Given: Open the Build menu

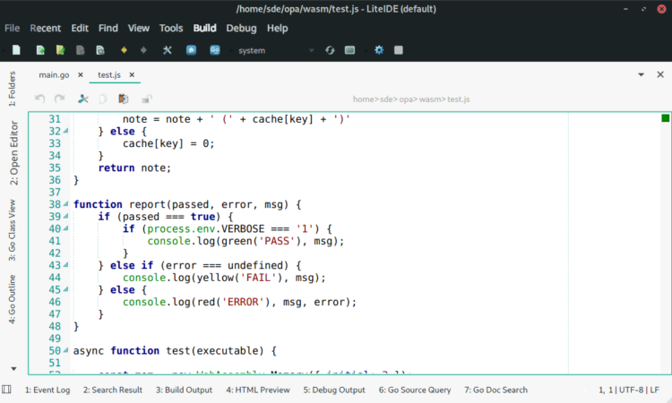Looking at the screenshot, I should [x=204, y=29].
